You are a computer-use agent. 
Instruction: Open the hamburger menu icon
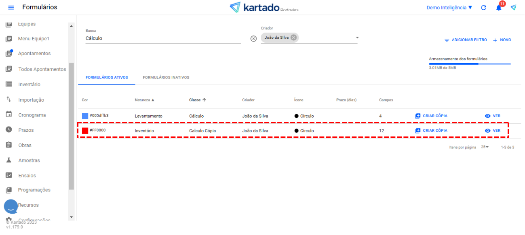pyautogui.click(x=11, y=8)
